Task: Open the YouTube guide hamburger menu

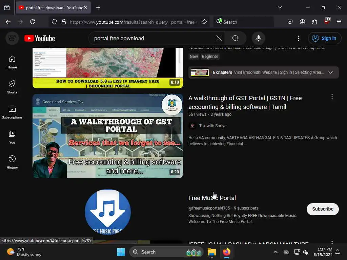Action: pos(12,38)
